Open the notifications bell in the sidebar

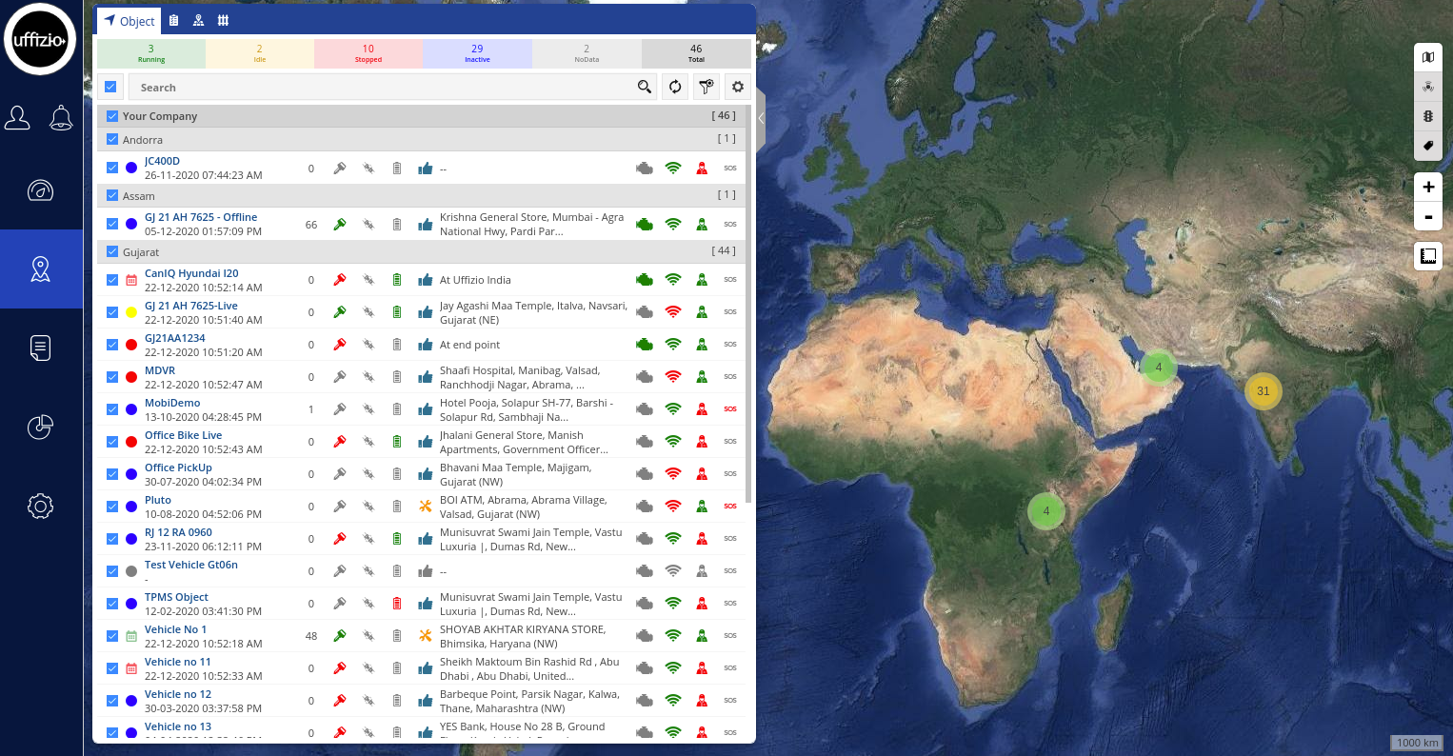pos(62,118)
